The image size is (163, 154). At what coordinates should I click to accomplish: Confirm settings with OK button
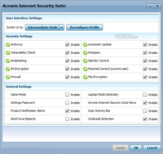tap(136, 148)
